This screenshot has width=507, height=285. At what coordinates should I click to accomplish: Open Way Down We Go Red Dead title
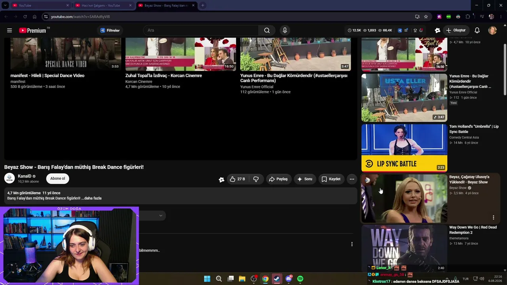coord(473,230)
